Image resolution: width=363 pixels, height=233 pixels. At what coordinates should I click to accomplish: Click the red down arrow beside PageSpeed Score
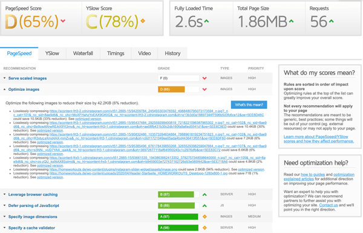pyautogui.click(x=63, y=21)
